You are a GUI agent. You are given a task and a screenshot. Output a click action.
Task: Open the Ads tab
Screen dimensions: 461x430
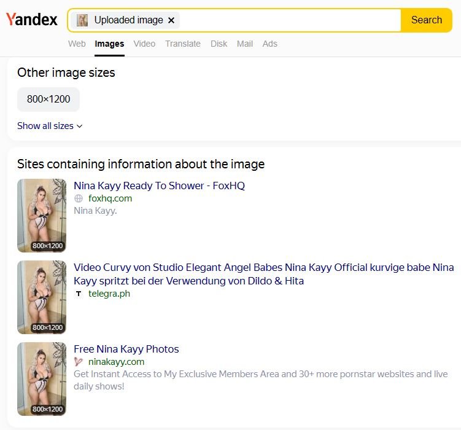269,44
